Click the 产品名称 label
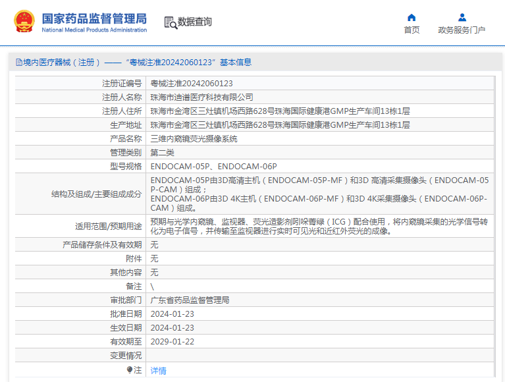Viewport: 505px width, 382px height. (126, 139)
